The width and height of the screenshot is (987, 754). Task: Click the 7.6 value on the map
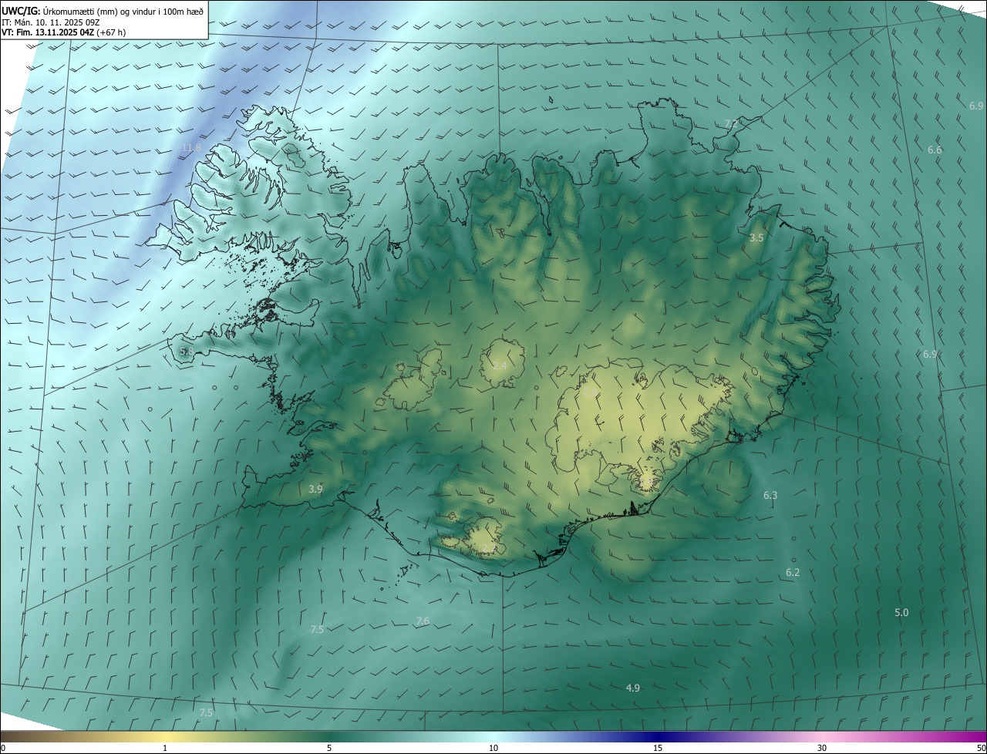[x=423, y=621]
